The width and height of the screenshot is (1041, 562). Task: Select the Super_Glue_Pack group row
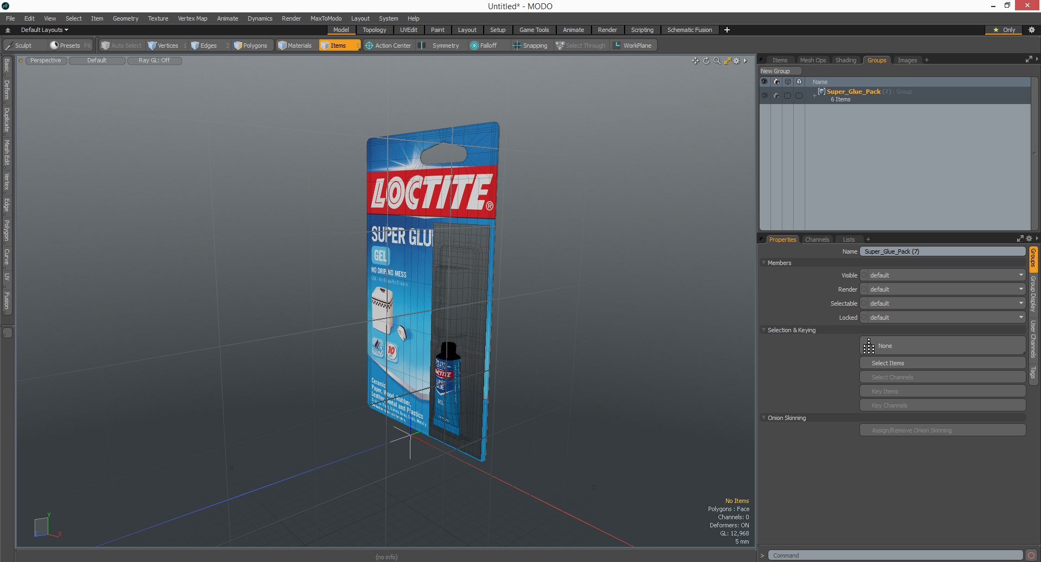coord(895,95)
